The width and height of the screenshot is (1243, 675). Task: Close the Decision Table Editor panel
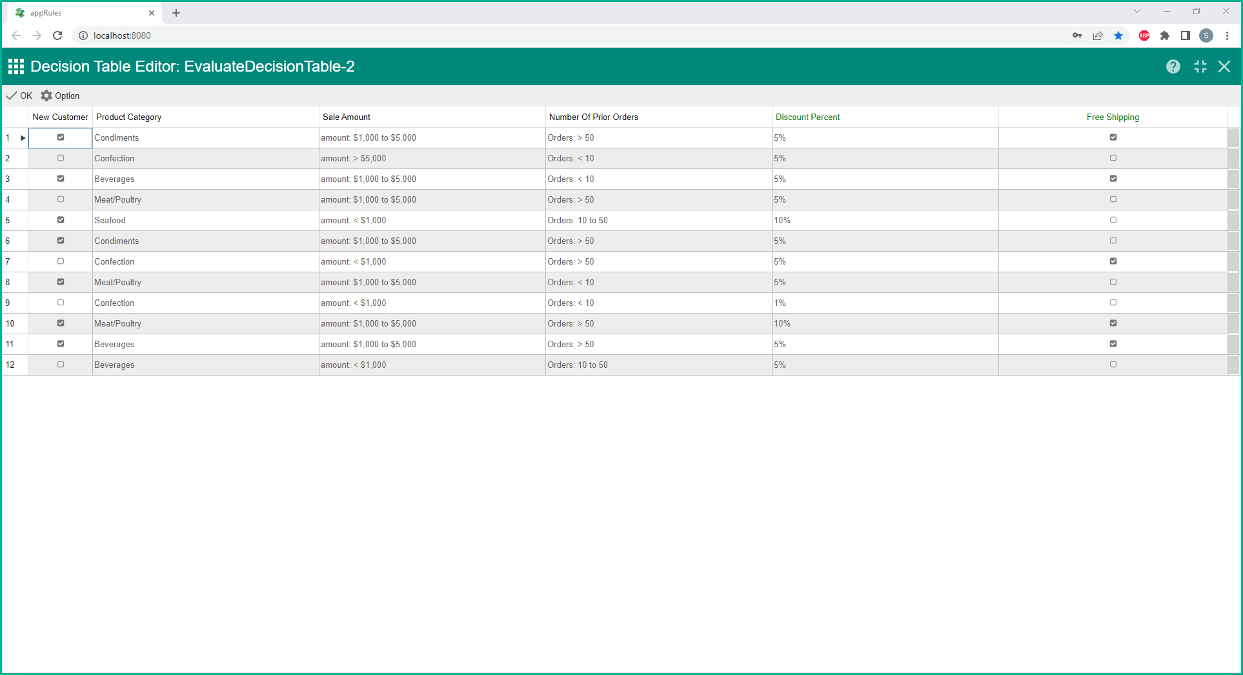pos(1224,66)
